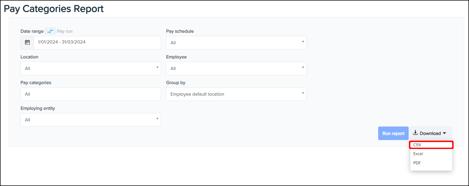This screenshot has width=469, height=186.
Task: Select CSV from the download menu
Action: coord(417,145)
